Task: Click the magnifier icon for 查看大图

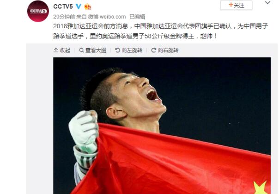Action: coord(81,50)
